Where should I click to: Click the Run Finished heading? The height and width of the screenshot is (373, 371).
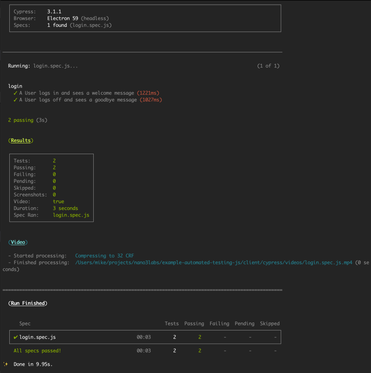tap(28, 304)
